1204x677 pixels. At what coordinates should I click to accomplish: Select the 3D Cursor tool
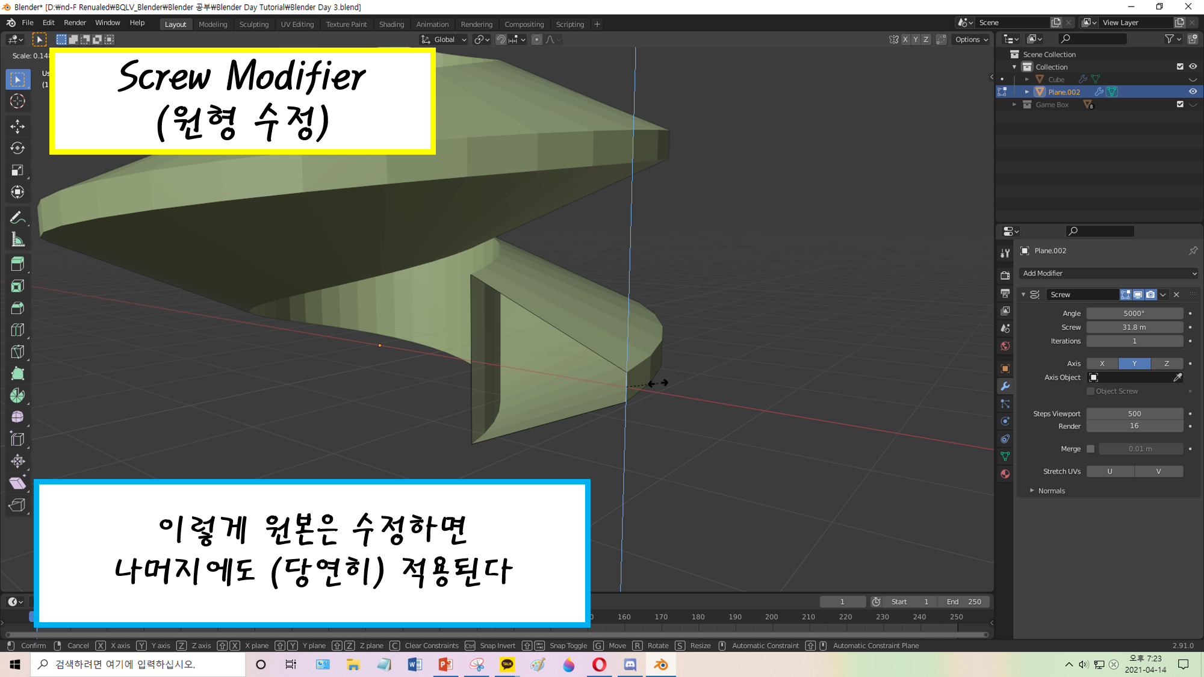[17, 101]
